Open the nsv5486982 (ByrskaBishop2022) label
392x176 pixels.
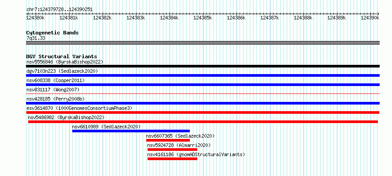66,117
